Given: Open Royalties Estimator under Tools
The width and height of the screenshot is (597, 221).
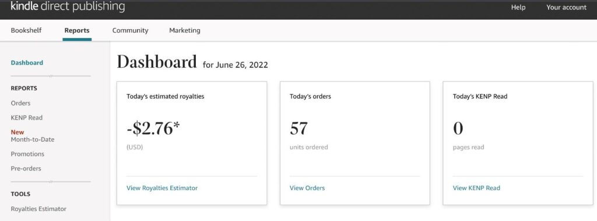Looking at the screenshot, I should tap(38, 209).
